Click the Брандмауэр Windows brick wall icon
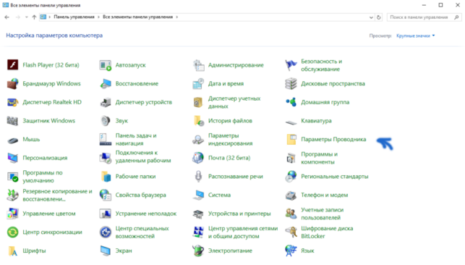Screen dimensions: 465x265 click(x=13, y=84)
